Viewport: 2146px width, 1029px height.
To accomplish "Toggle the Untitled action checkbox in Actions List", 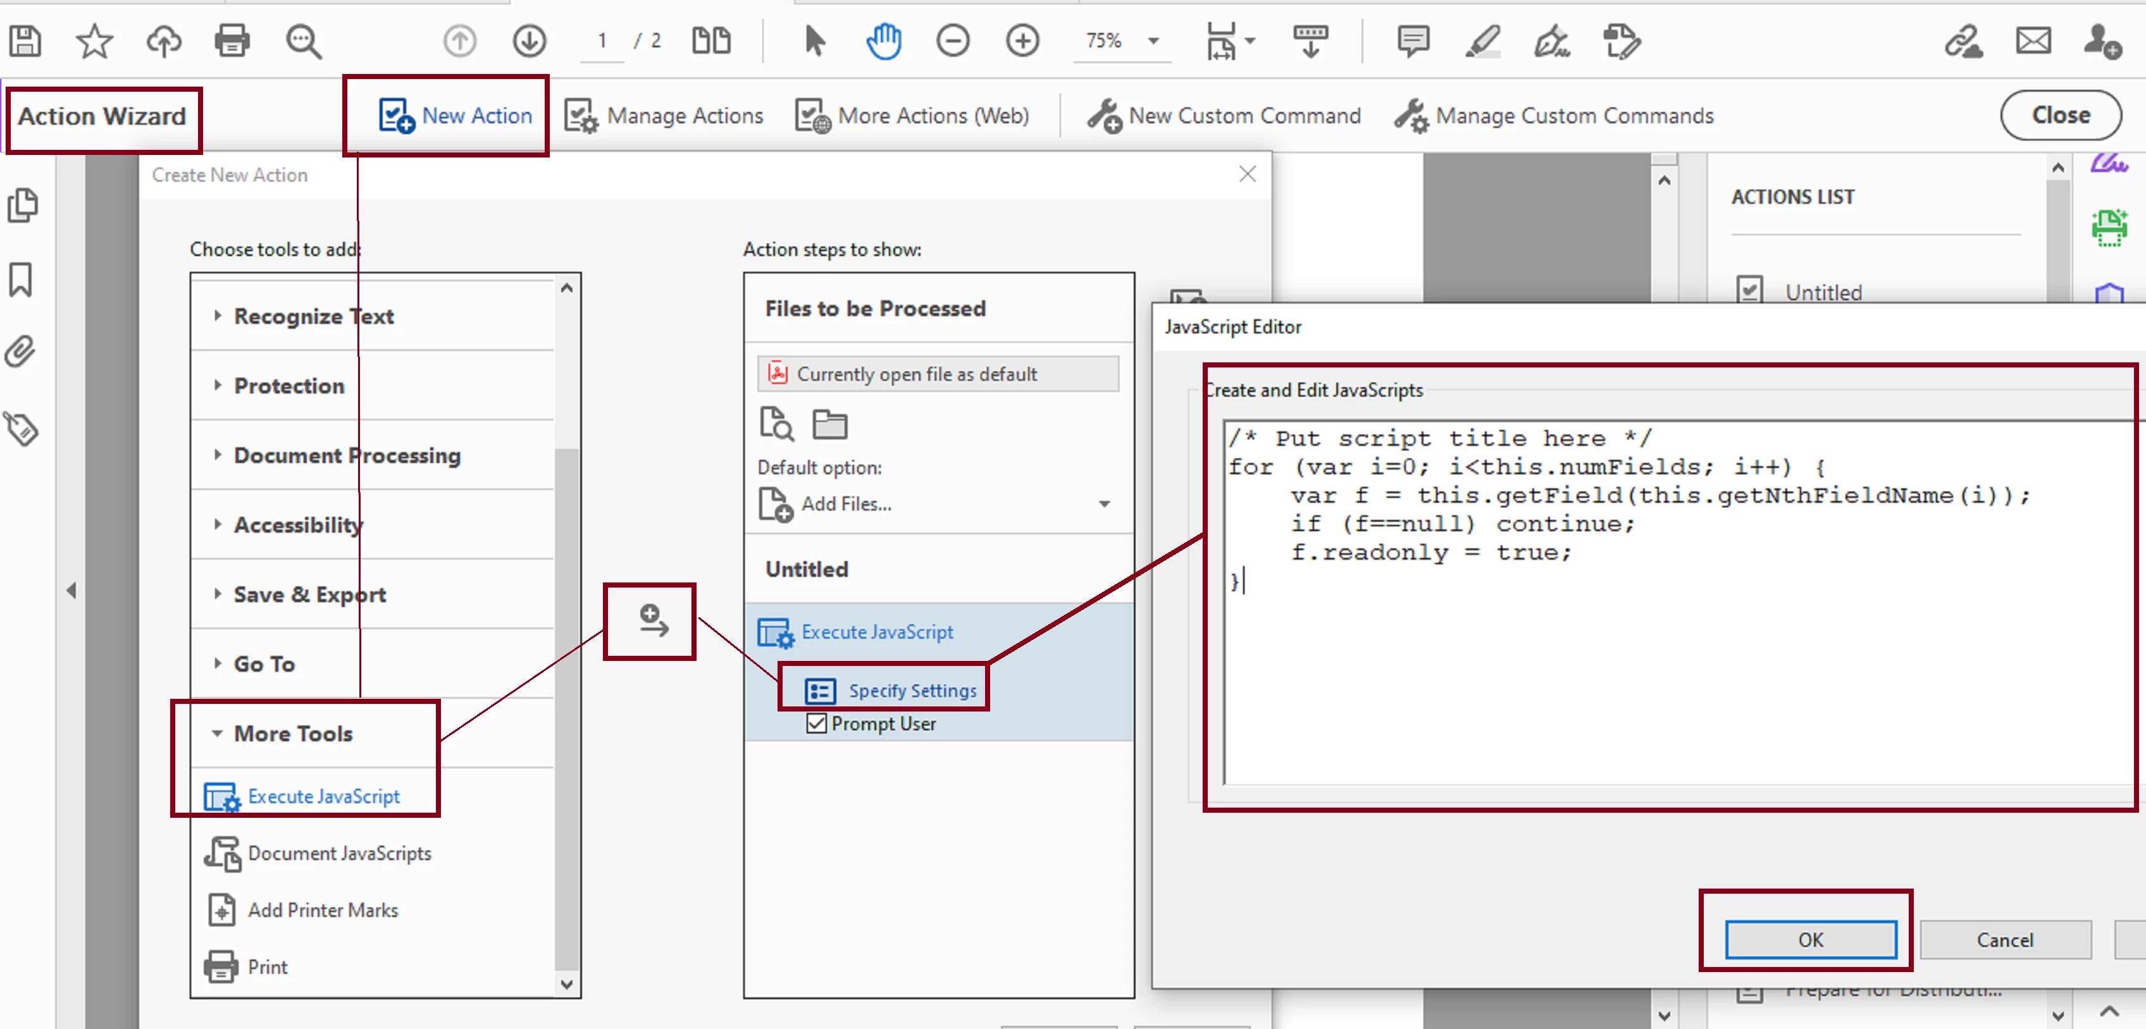I will 1749,290.
